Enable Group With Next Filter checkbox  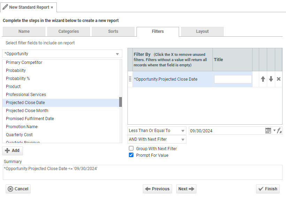(x=131, y=148)
